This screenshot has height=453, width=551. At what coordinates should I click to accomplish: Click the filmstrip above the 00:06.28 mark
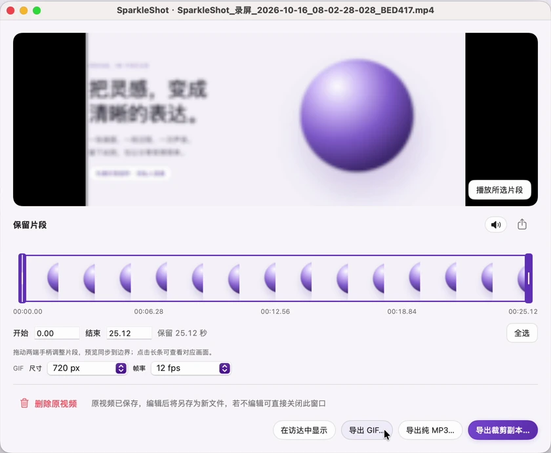pos(149,278)
